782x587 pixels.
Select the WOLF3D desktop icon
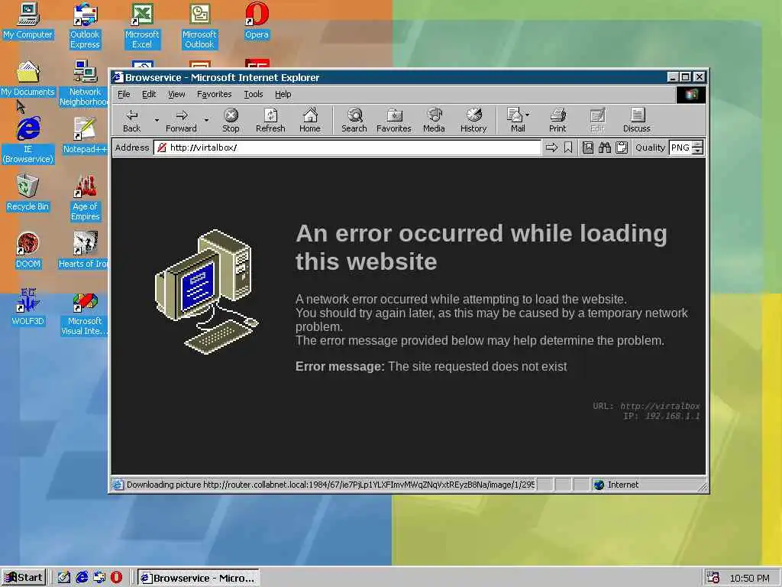(x=28, y=308)
